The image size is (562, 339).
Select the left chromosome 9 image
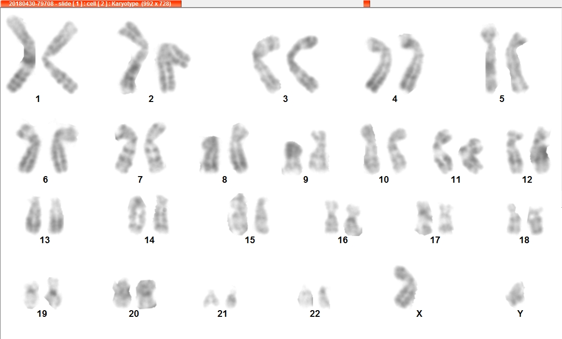293,158
